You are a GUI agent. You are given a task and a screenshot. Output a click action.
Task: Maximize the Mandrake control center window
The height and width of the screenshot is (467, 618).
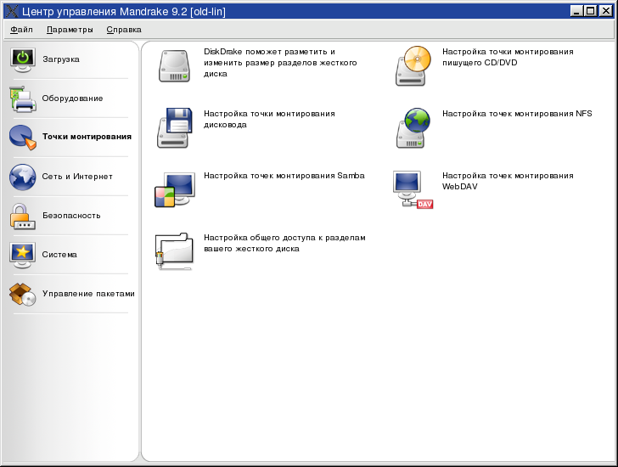tap(591, 11)
